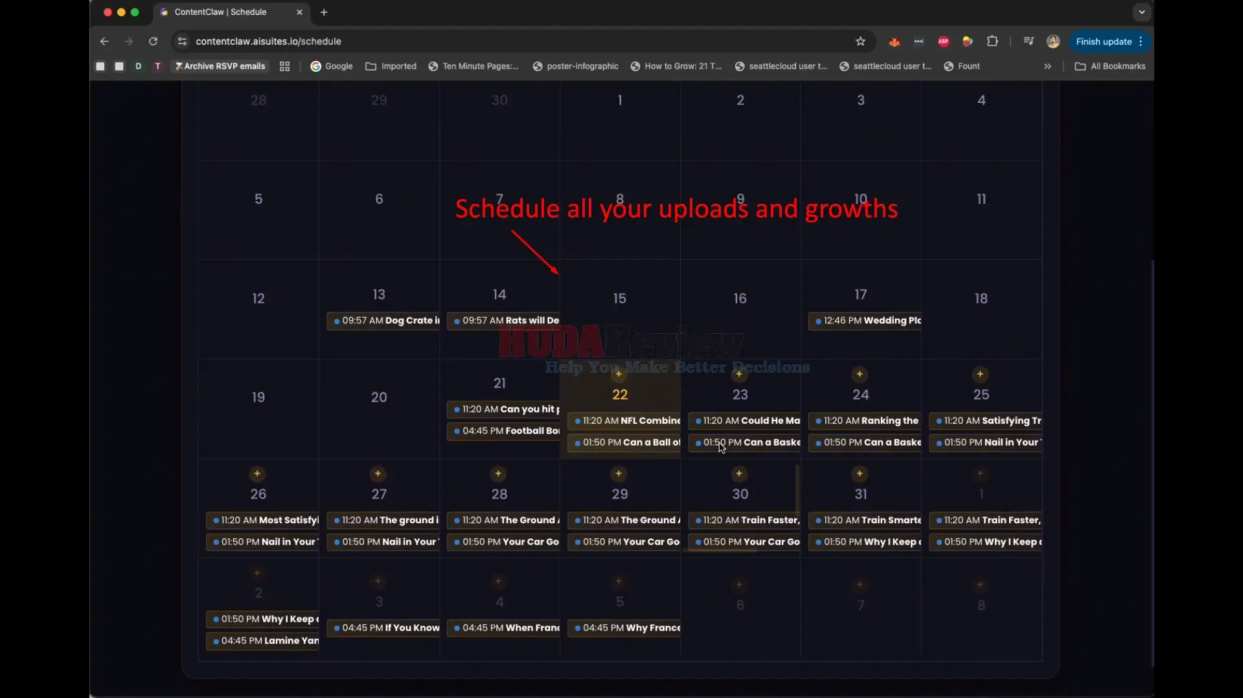This screenshot has width=1243, height=698.
Task: Bookmark this page with the star icon
Action: tap(860, 41)
